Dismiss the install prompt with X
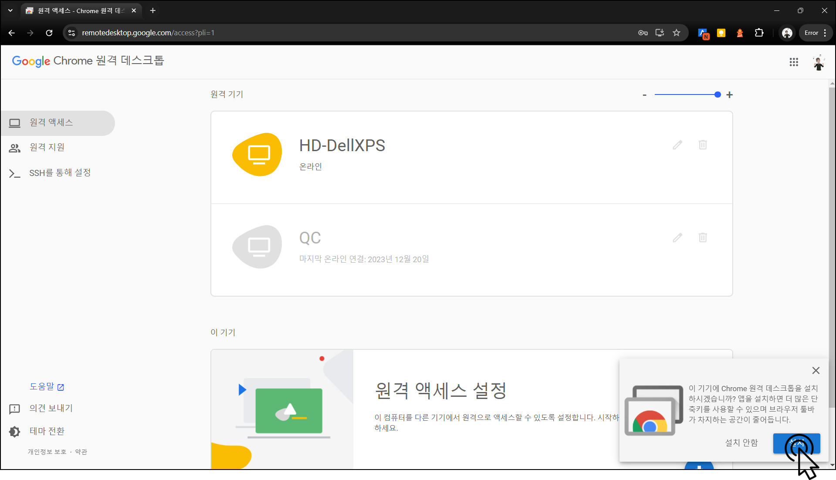The image size is (836, 480). (816, 370)
